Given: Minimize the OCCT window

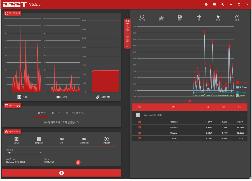Looking at the screenshot, I should pos(231,4).
